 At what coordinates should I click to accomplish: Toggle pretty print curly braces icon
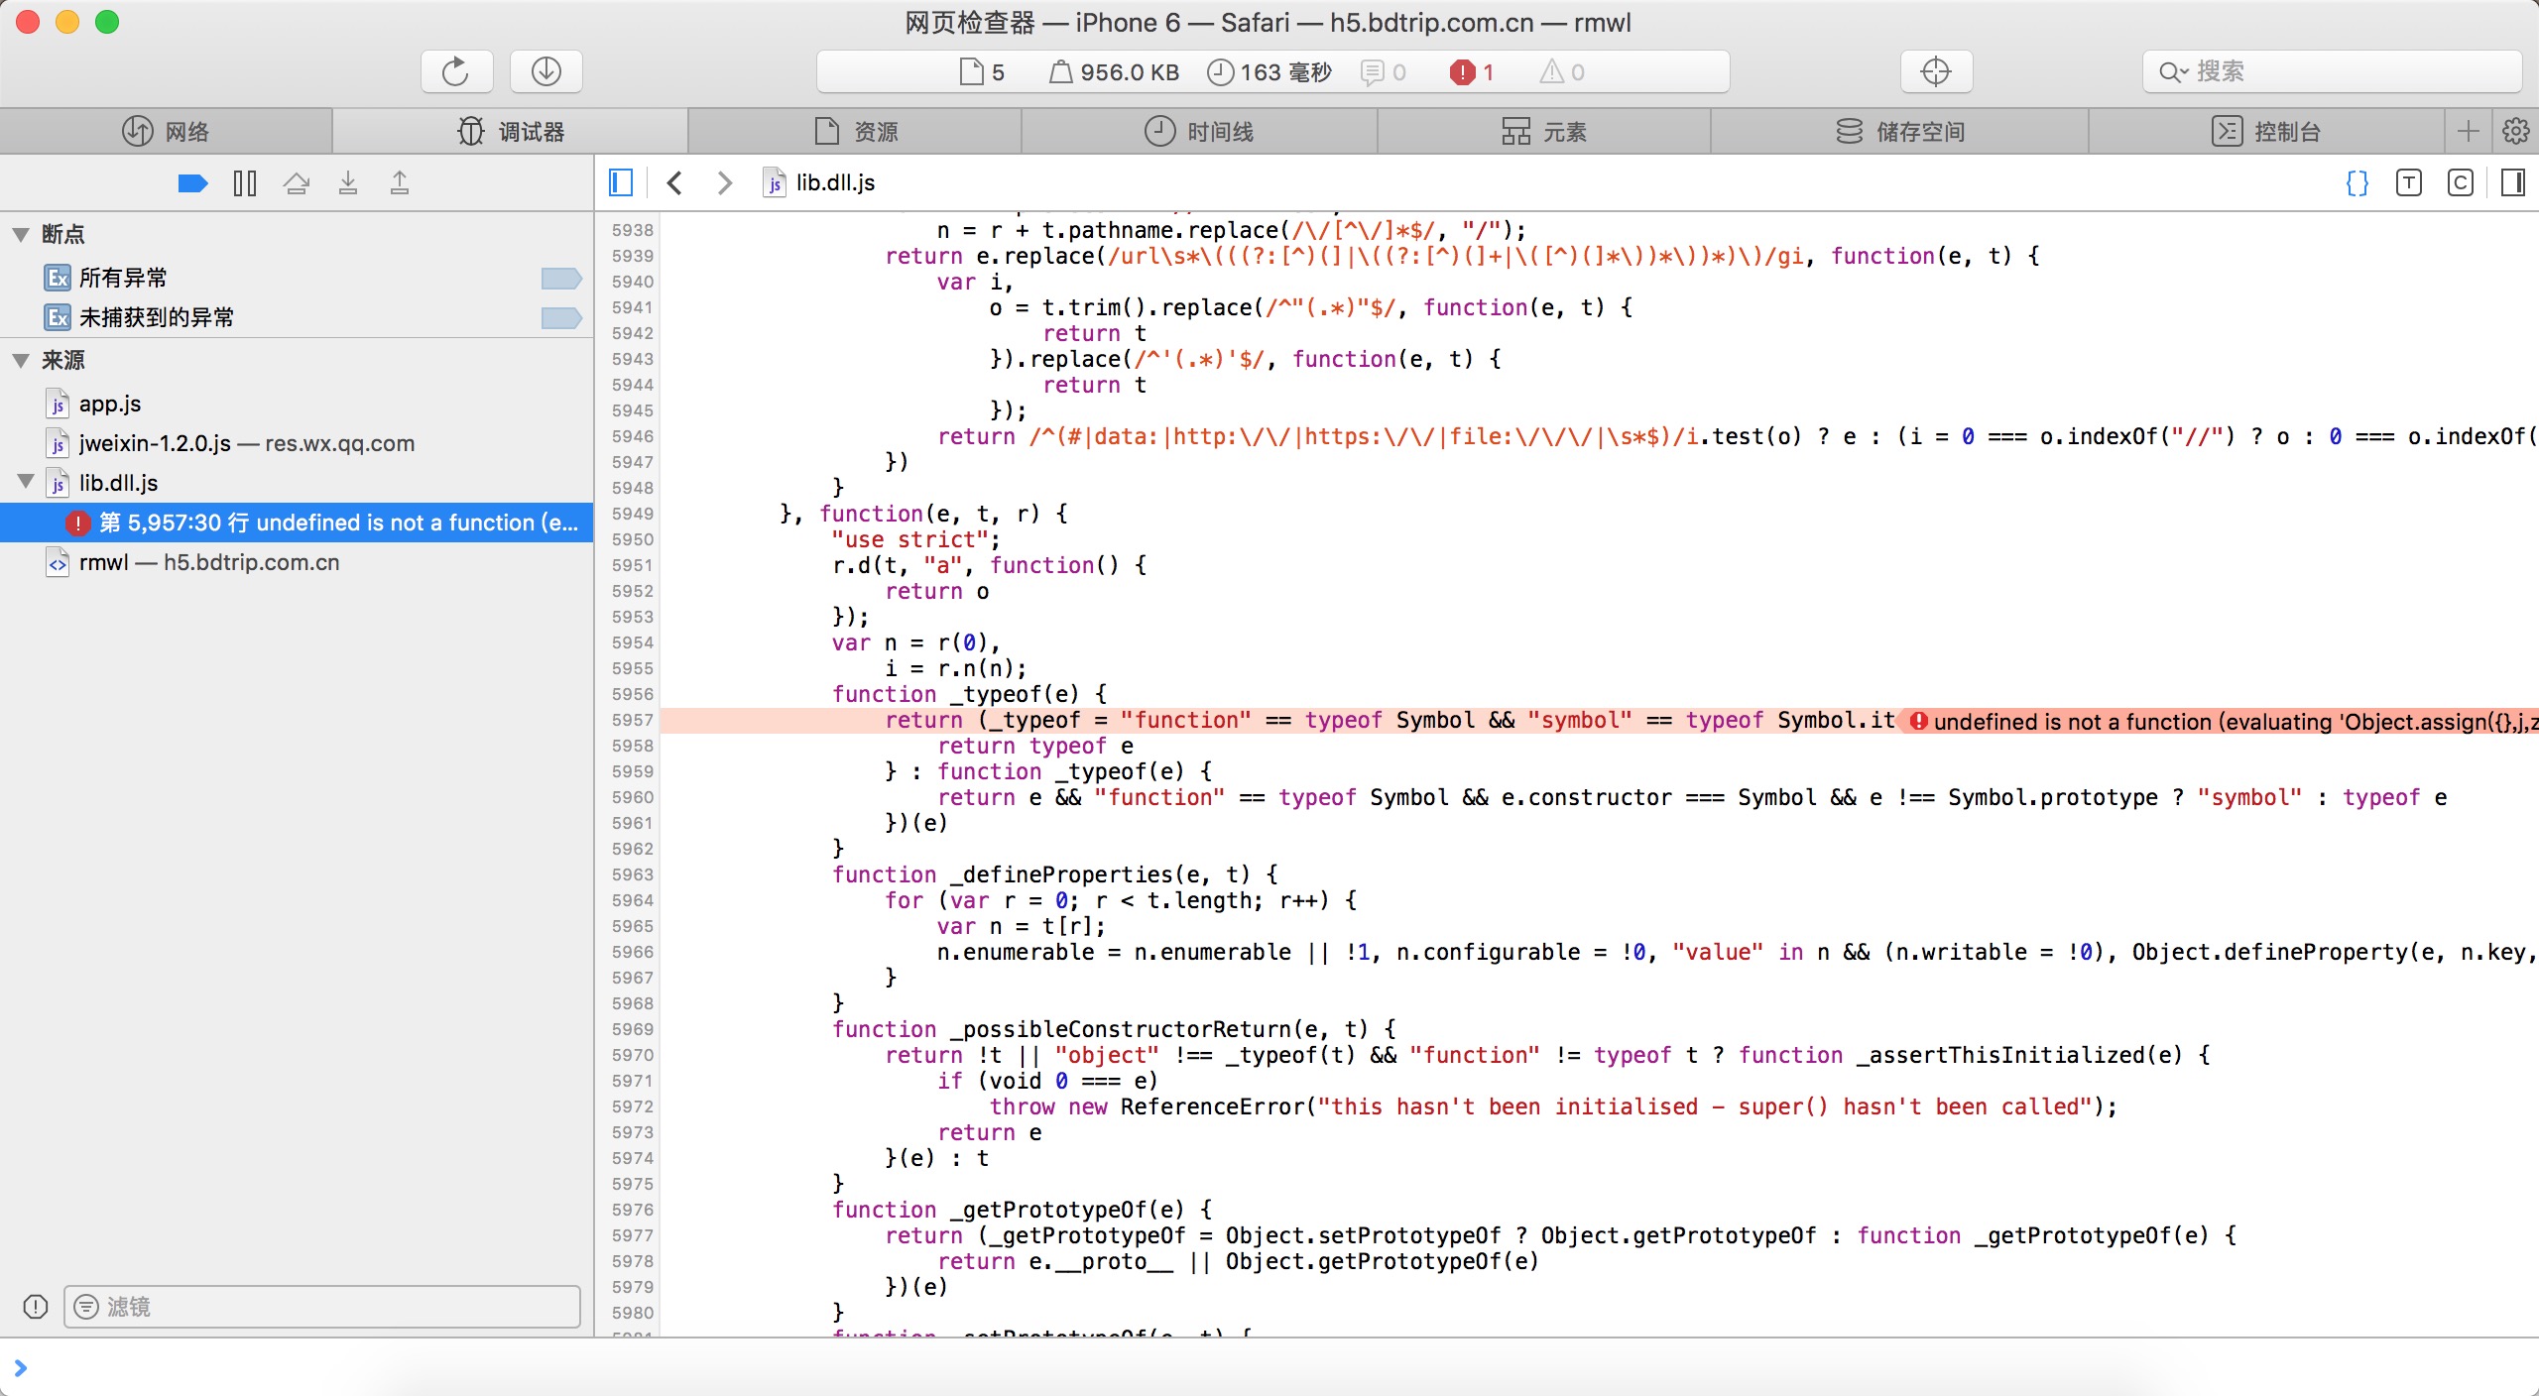click(2358, 182)
